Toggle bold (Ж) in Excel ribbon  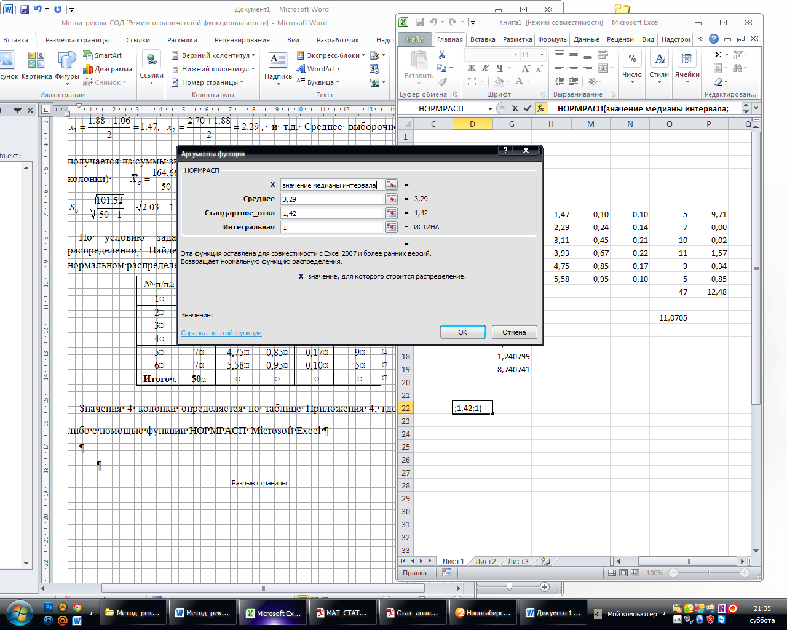(x=472, y=68)
